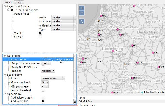
Task: Click the CGN airport marker
Action: pos(121,35)
